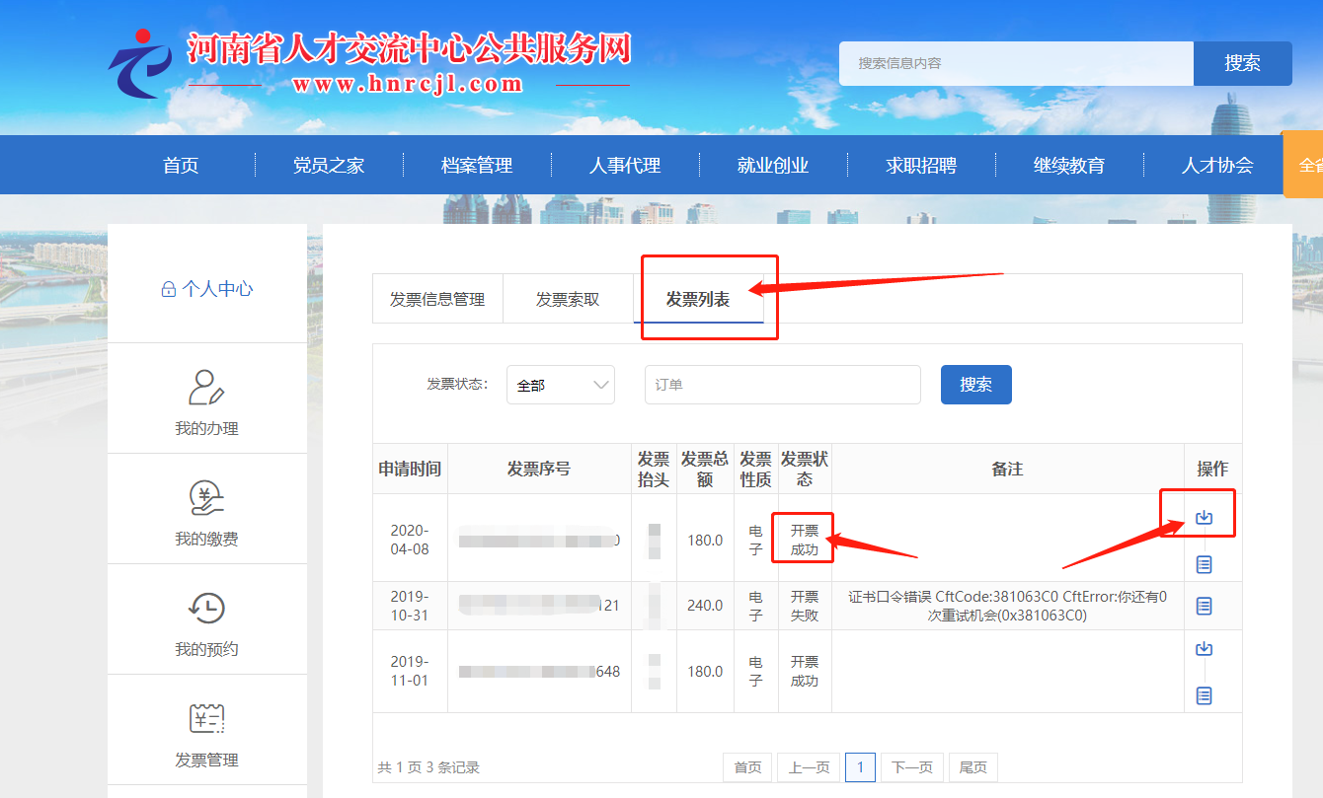Focus the 订单 search input
This screenshot has height=798, width=1323.
click(783, 385)
